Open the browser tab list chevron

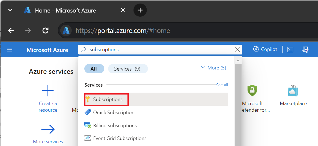click(10, 10)
